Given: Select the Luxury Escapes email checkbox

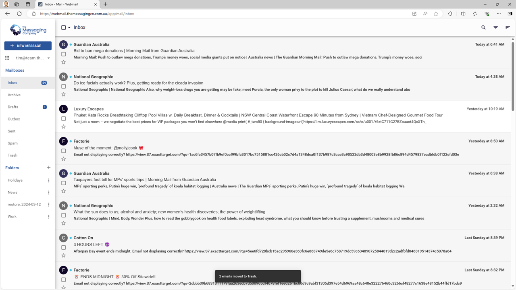Looking at the screenshot, I should click(63, 118).
